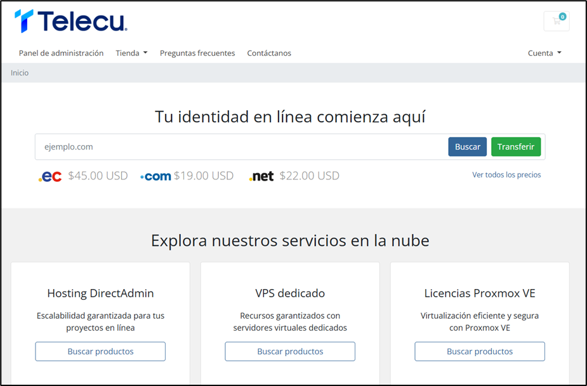587x386 pixels.
Task: Open Ver todos los precios link
Action: click(506, 175)
